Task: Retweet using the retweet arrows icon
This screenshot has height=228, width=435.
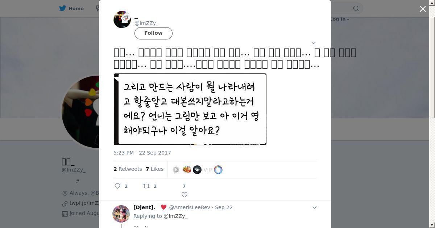Action: [146, 186]
